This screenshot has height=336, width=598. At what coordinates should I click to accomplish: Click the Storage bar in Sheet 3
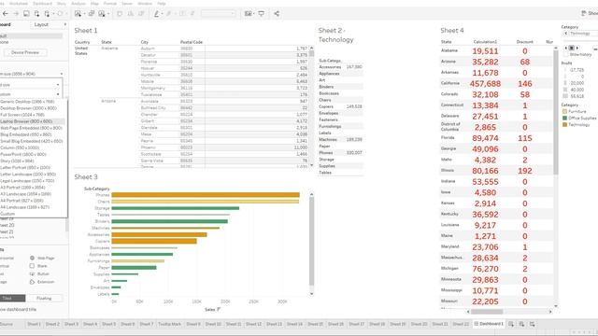[x=176, y=208]
